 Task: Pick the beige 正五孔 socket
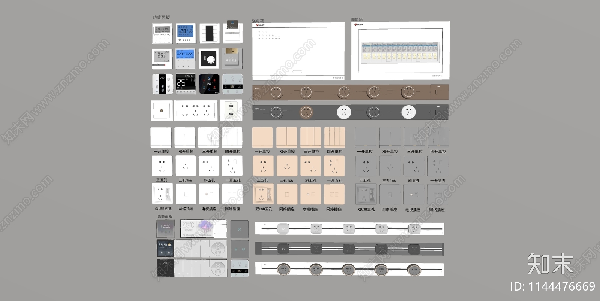(263, 166)
